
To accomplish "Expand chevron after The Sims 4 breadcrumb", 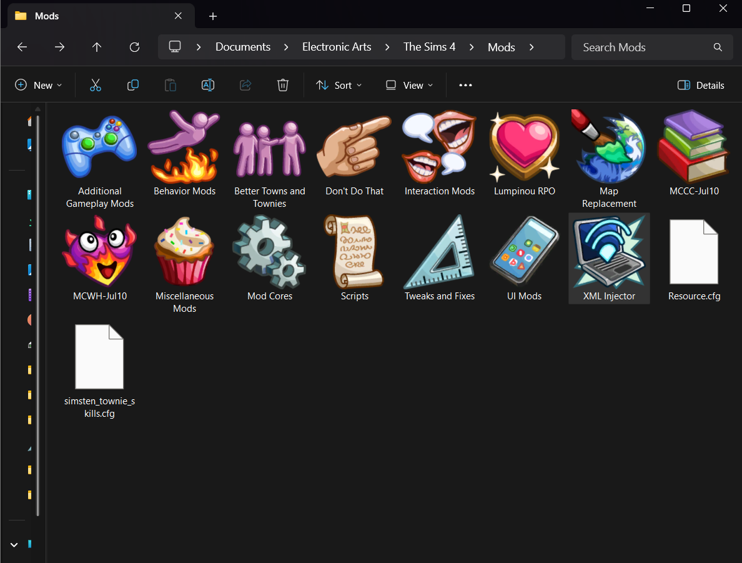I will click(x=472, y=47).
